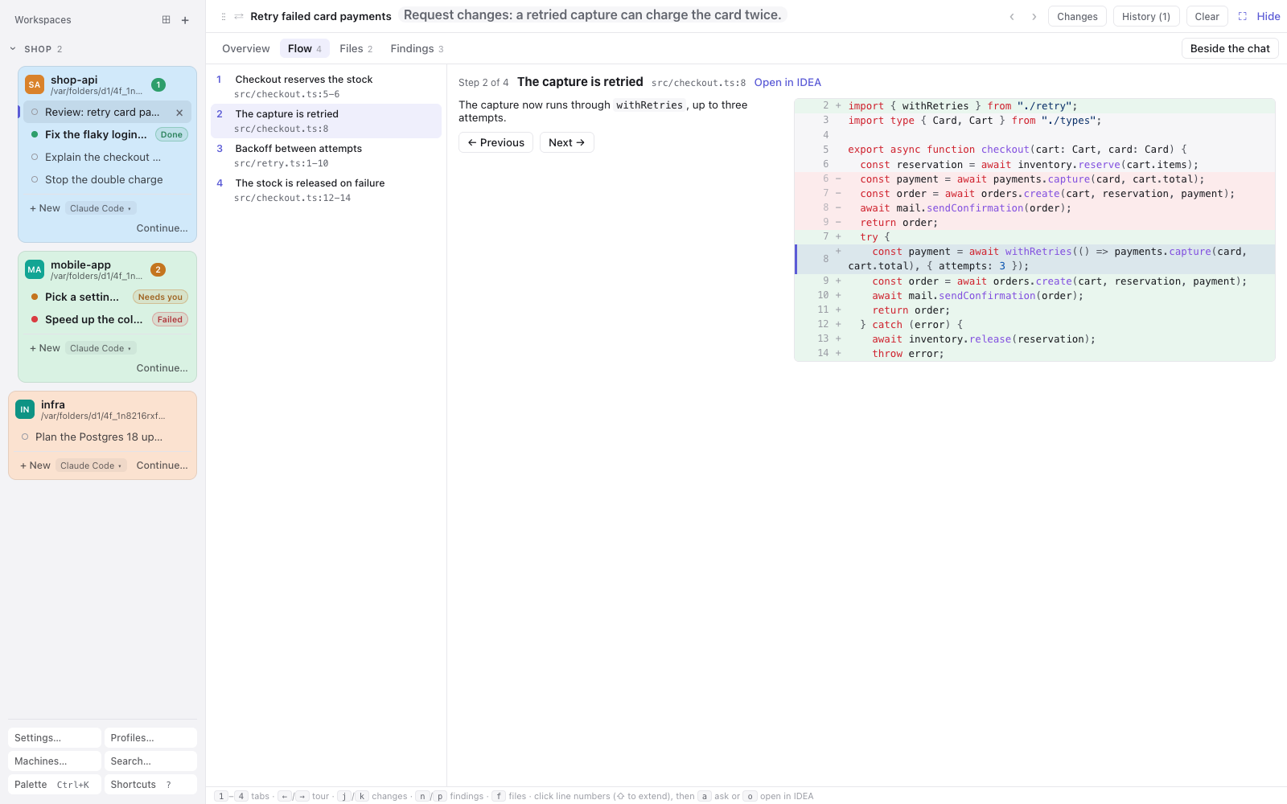
Task: Go to next review with right chevron
Action: point(1034,16)
